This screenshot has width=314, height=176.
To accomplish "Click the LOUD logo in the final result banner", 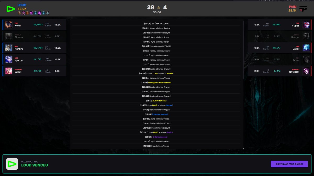I will [12, 164].
